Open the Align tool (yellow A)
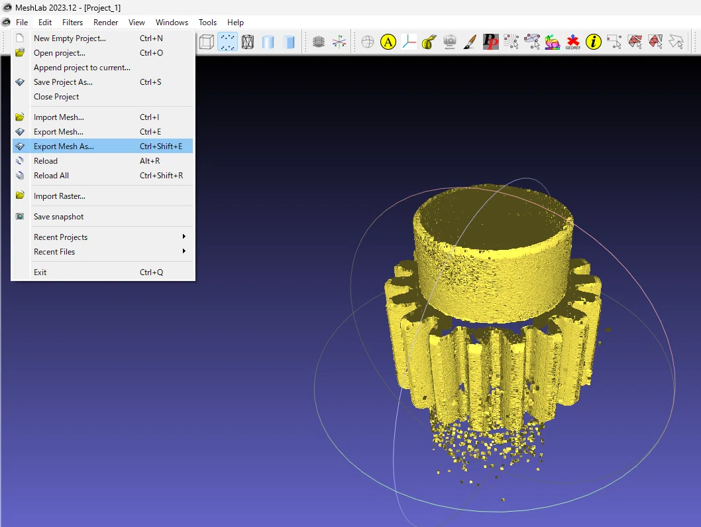The height and width of the screenshot is (527, 701). [x=388, y=42]
